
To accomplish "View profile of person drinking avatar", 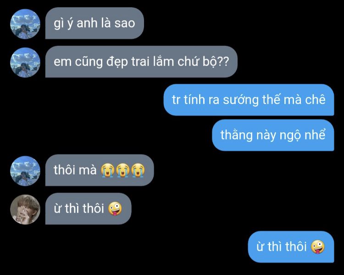I will (x=25, y=209).
